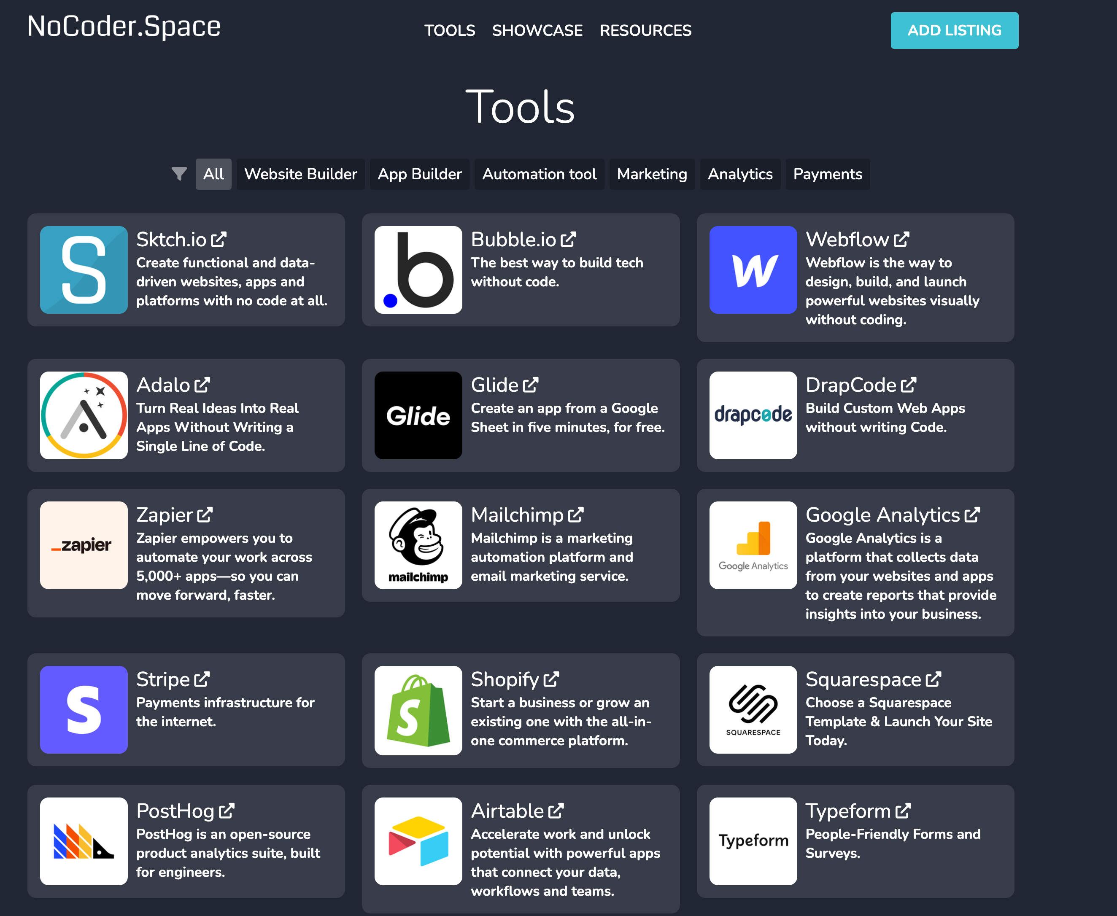Screen dimensions: 1117x916
Task: Click the Webflow logo image
Action: click(x=753, y=270)
